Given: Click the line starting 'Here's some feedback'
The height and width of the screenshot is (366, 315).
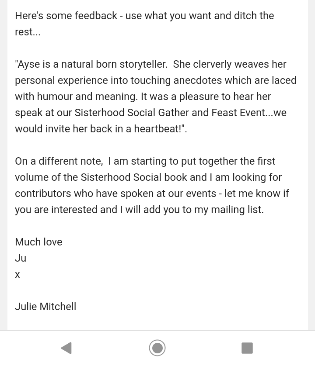Looking at the screenshot, I should click(x=144, y=16).
